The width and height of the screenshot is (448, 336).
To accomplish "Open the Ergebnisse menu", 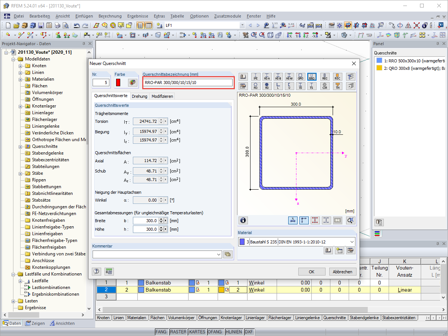I will tap(138, 16).
